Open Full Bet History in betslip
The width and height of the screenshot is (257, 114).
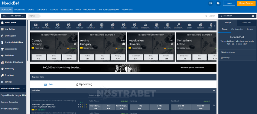click(x=229, y=52)
